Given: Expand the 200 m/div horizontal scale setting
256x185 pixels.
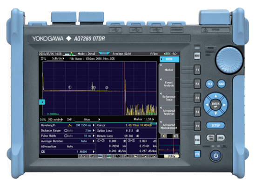Looking at the screenshot, I should (55, 120).
